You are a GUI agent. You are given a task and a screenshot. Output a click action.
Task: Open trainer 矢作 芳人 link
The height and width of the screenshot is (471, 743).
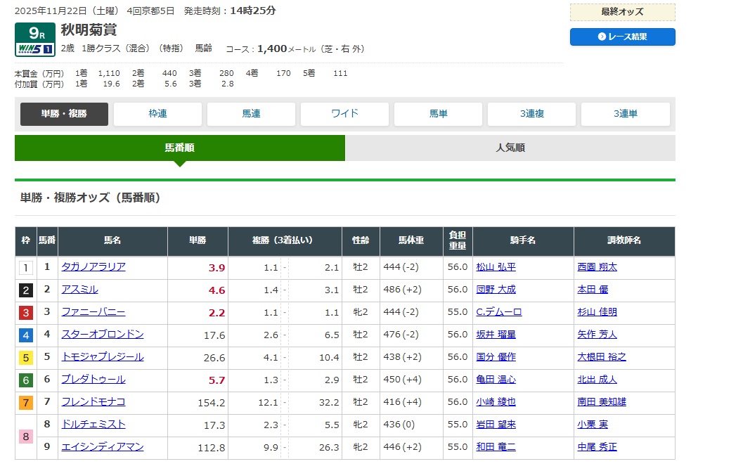tap(597, 335)
